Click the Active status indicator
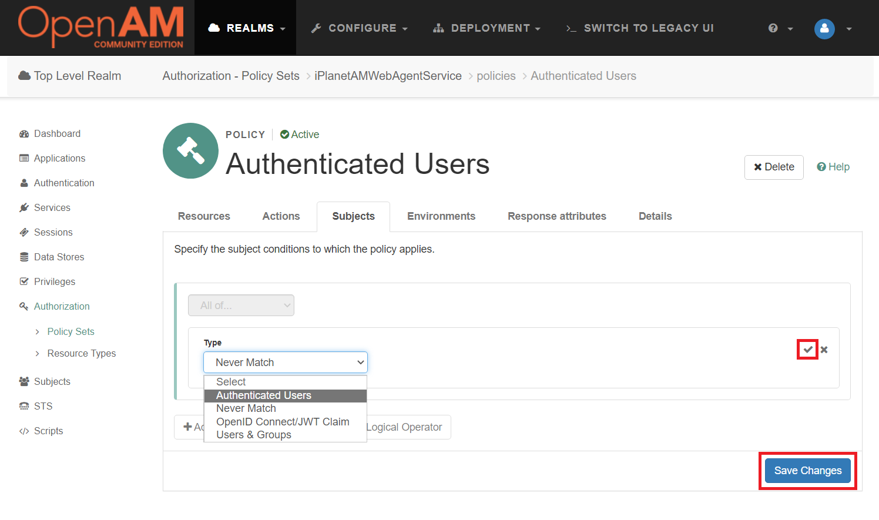Screen dimensions: 879x520 click(300, 135)
